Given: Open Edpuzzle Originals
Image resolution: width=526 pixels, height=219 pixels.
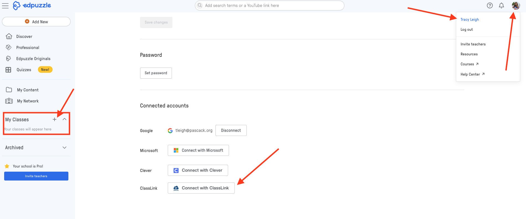Looking at the screenshot, I should [33, 59].
